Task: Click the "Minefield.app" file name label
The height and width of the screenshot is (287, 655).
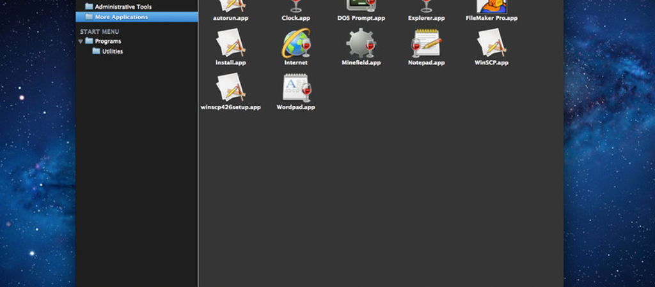Action: pos(361,63)
